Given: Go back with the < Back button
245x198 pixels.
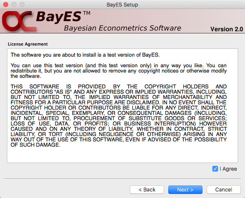Looking at the screenshot, I should [x=147, y=189].
